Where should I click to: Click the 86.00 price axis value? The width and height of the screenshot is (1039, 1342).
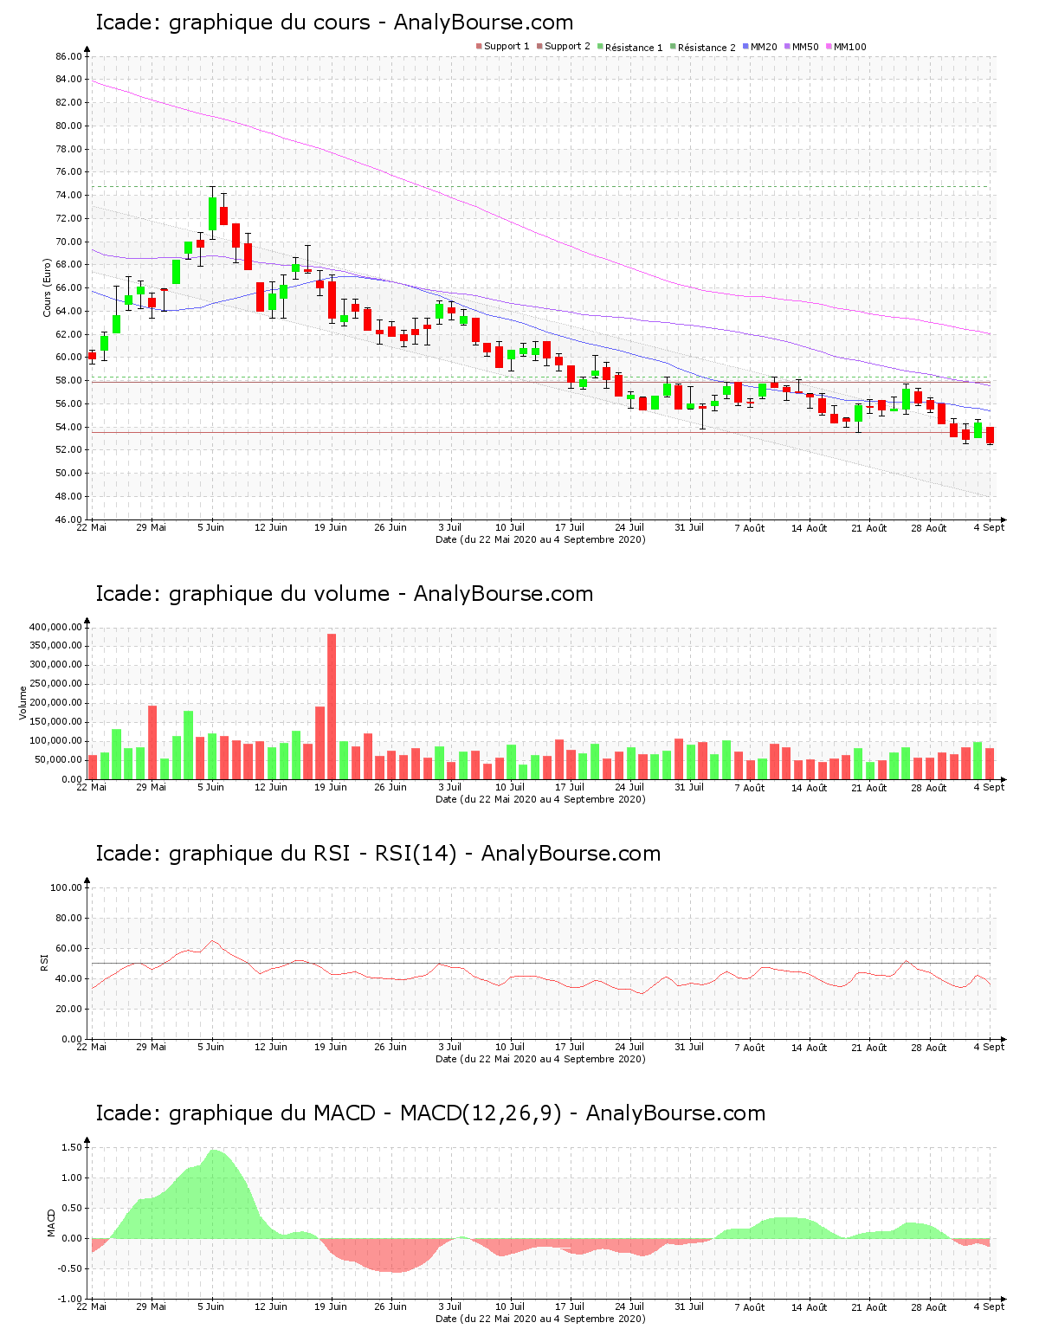(x=69, y=56)
